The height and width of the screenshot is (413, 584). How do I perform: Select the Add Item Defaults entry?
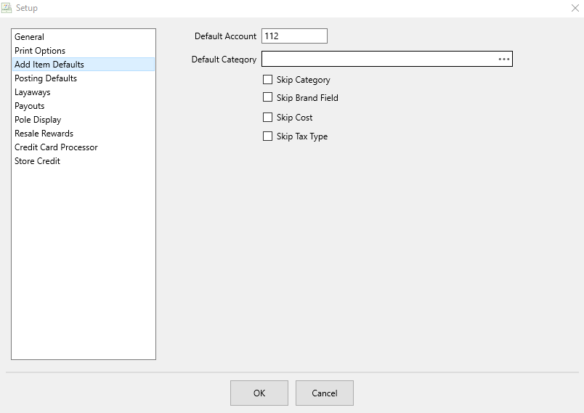pos(84,65)
